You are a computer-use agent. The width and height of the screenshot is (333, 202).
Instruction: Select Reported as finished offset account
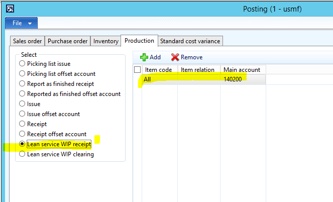pyautogui.click(x=22, y=94)
